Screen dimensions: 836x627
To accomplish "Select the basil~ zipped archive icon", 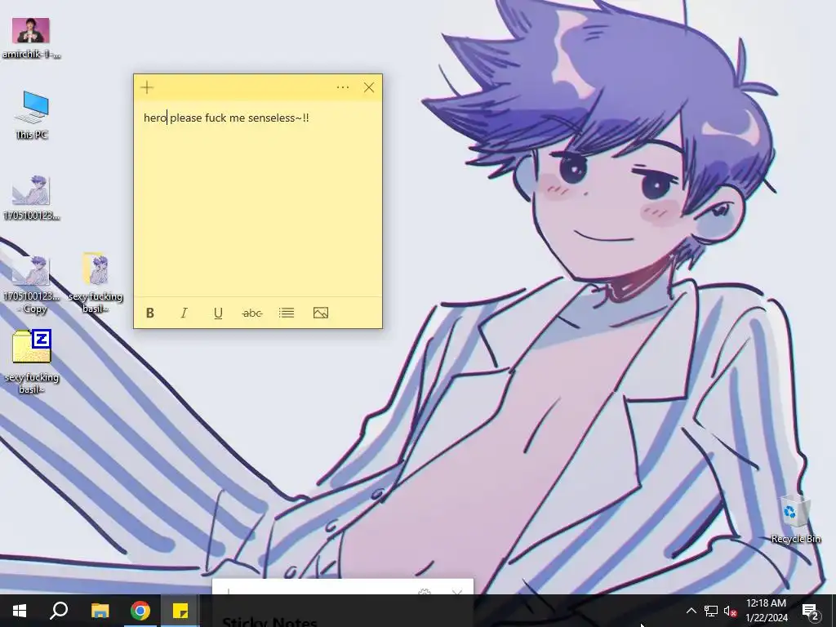I will coord(32,362).
